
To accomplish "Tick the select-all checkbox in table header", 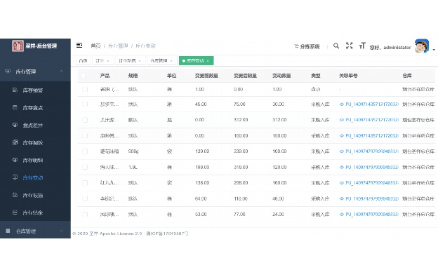I will 84,75.
